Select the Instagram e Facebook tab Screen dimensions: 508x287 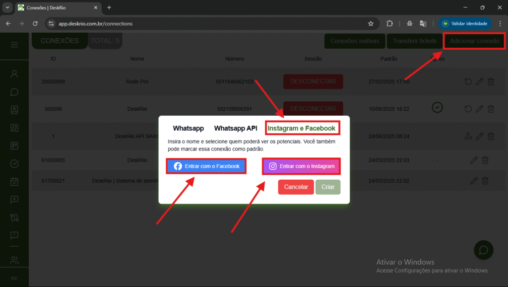click(301, 128)
